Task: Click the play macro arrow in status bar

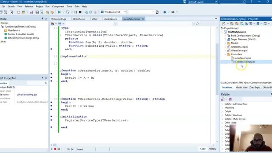Action: 51,149
